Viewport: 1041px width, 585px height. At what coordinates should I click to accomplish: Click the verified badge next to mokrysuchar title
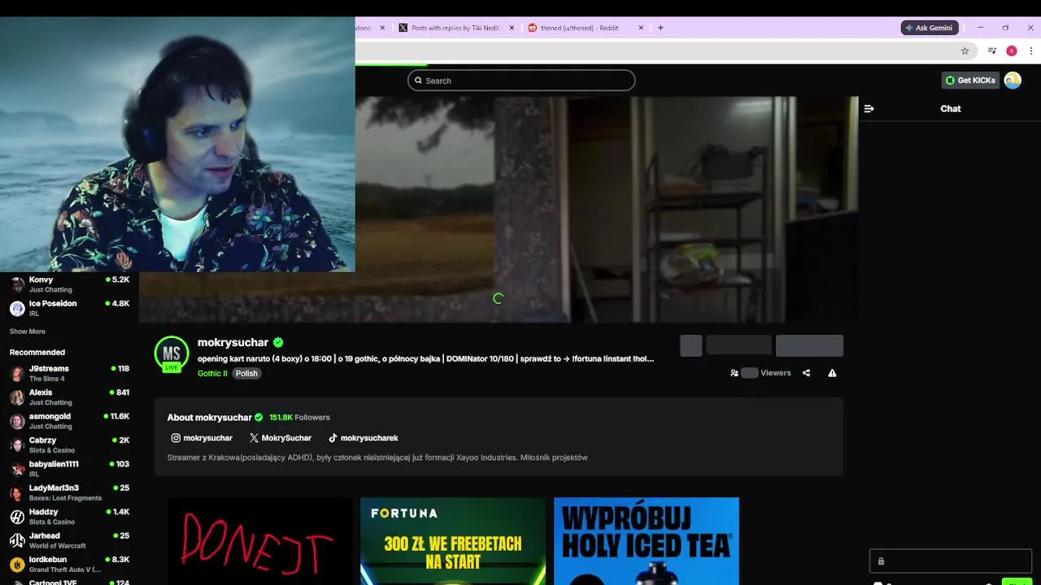278,342
